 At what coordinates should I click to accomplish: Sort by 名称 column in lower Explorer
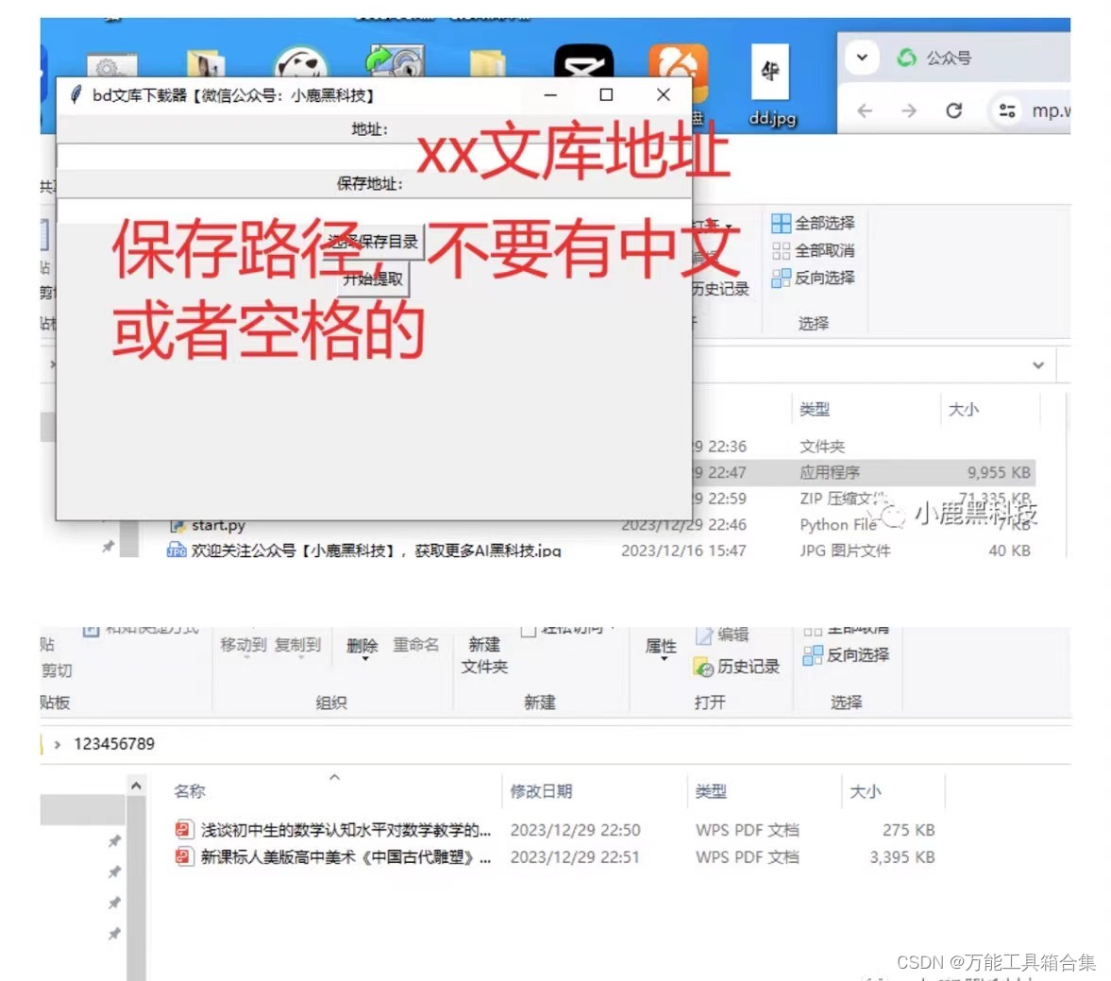coord(189,791)
